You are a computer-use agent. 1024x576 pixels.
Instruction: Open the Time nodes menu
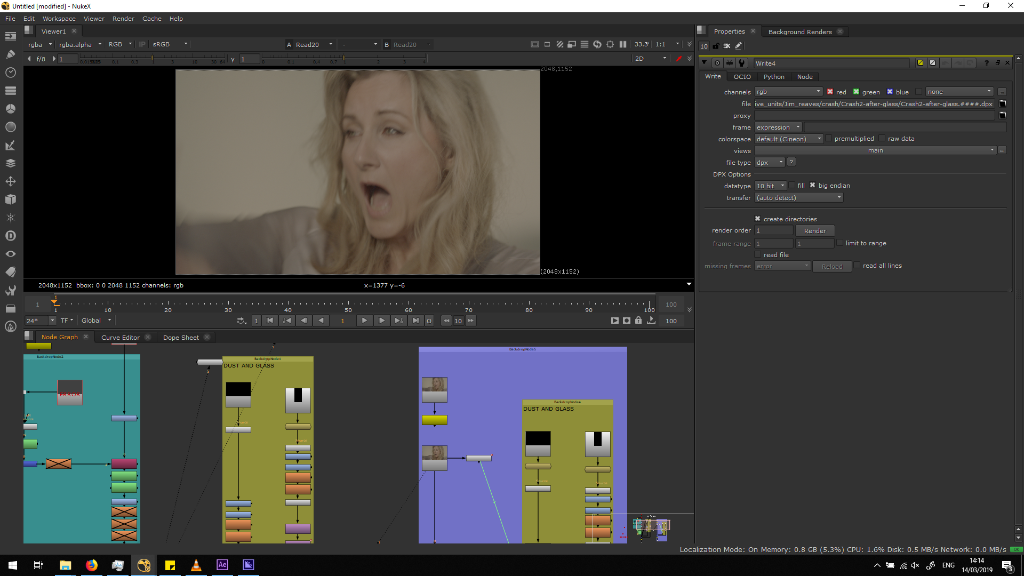[10, 73]
